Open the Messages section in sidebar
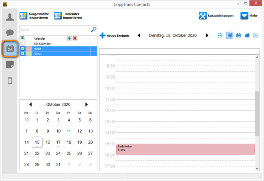 [10, 32]
